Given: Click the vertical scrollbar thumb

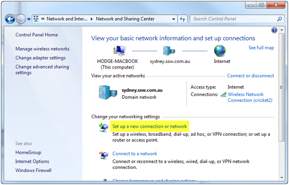Looking at the screenshot, I should [281, 87].
